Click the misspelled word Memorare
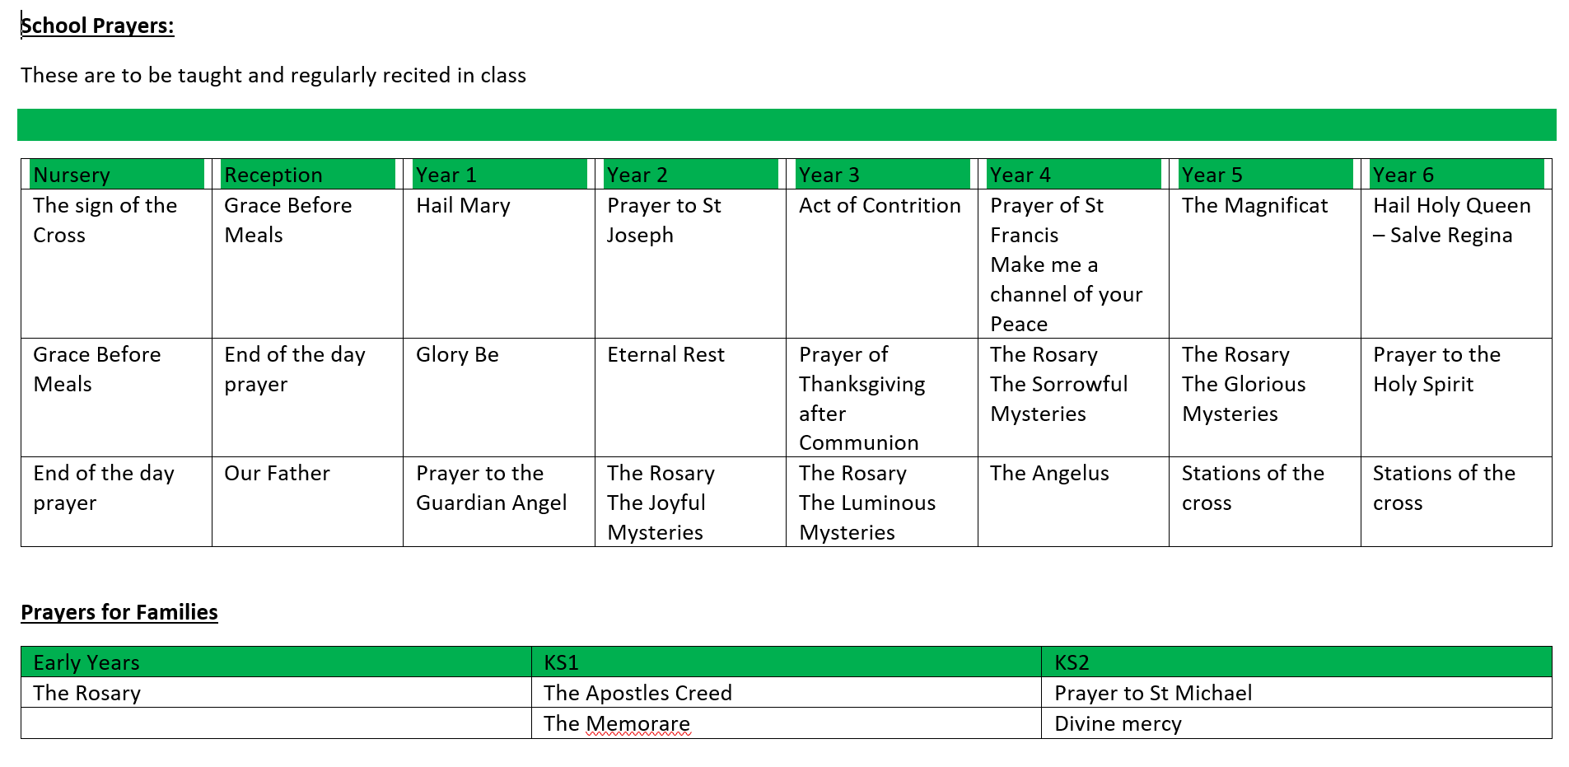The width and height of the screenshot is (1569, 767). pos(638,723)
